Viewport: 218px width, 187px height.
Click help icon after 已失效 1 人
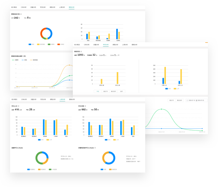[x=119, y=55]
